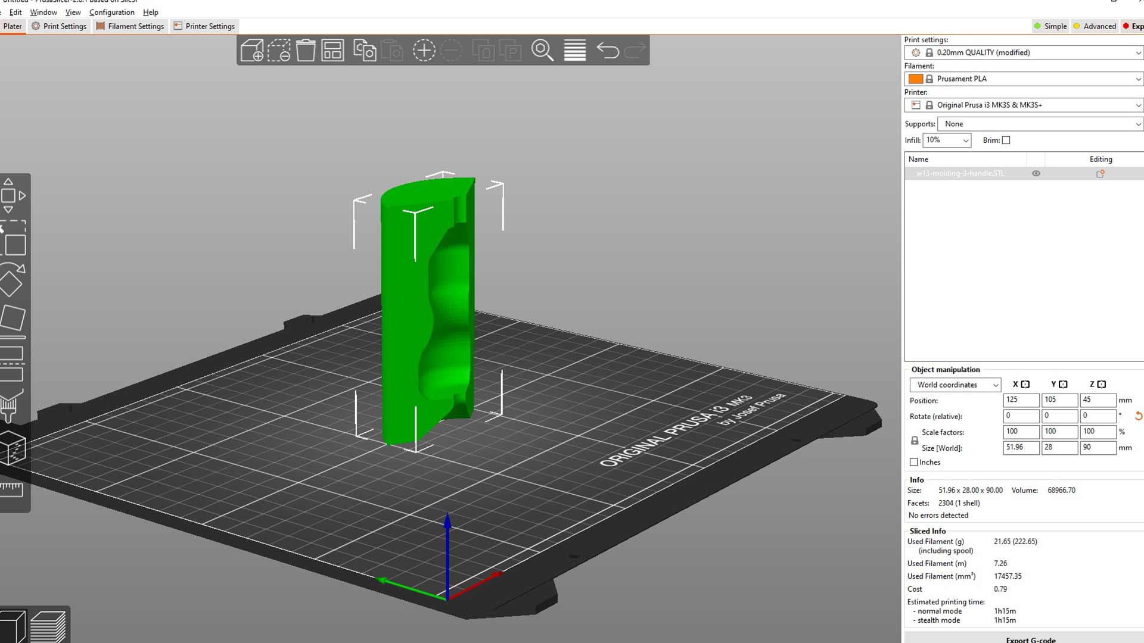Click the Position Z field showing 45
The height and width of the screenshot is (643, 1144).
[x=1098, y=400]
